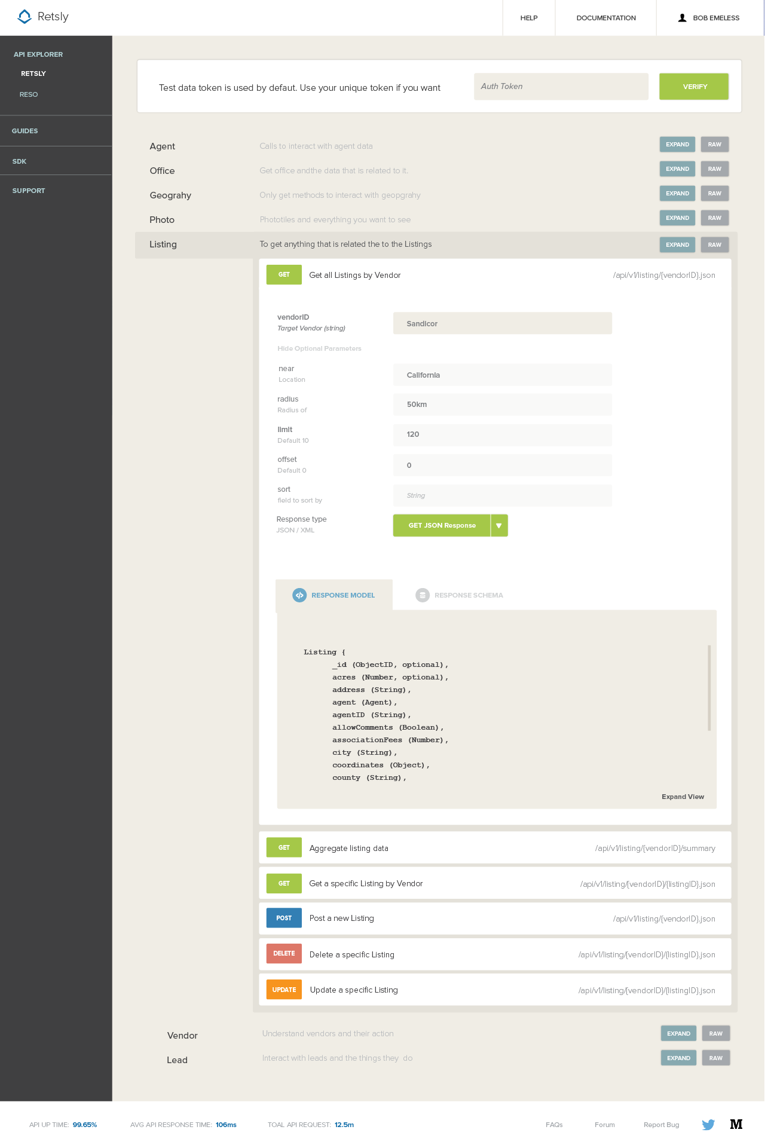Open the Report Bug footer link
The height and width of the screenshot is (1148, 765).
(x=662, y=1125)
